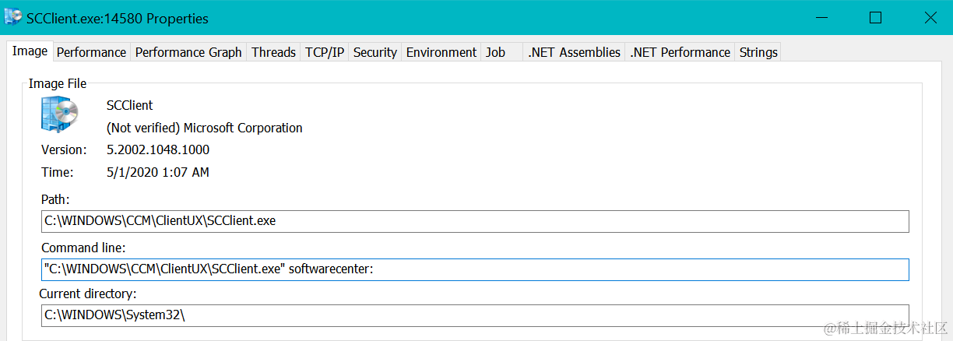Click the version number 5.2002.1048.1000
953x341 pixels.
coord(158,149)
